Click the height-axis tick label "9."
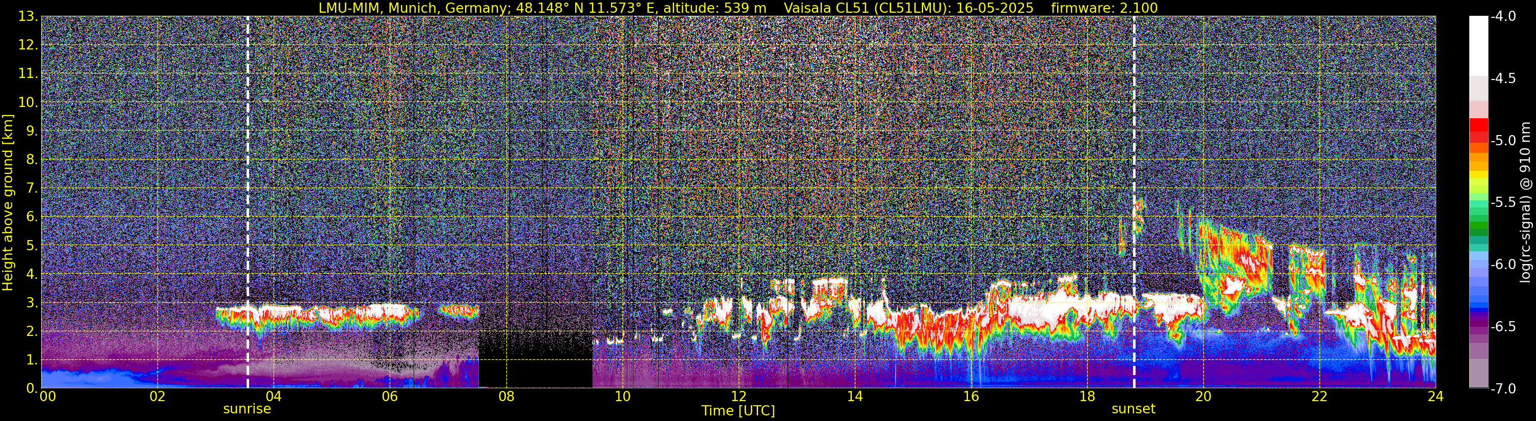This screenshot has width=1536, height=421. point(32,130)
